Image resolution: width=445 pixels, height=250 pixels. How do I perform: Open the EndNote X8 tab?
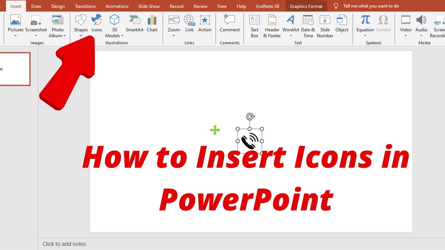tap(267, 6)
